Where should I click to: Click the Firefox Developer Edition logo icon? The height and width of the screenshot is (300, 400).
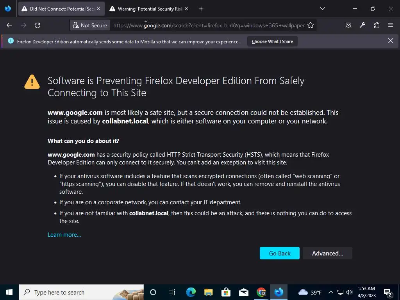click(x=8, y=9)
